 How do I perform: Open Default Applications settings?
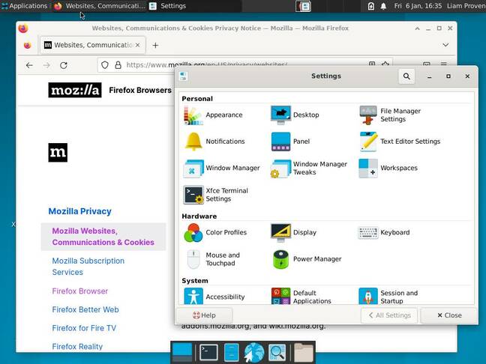coord(301,297)
